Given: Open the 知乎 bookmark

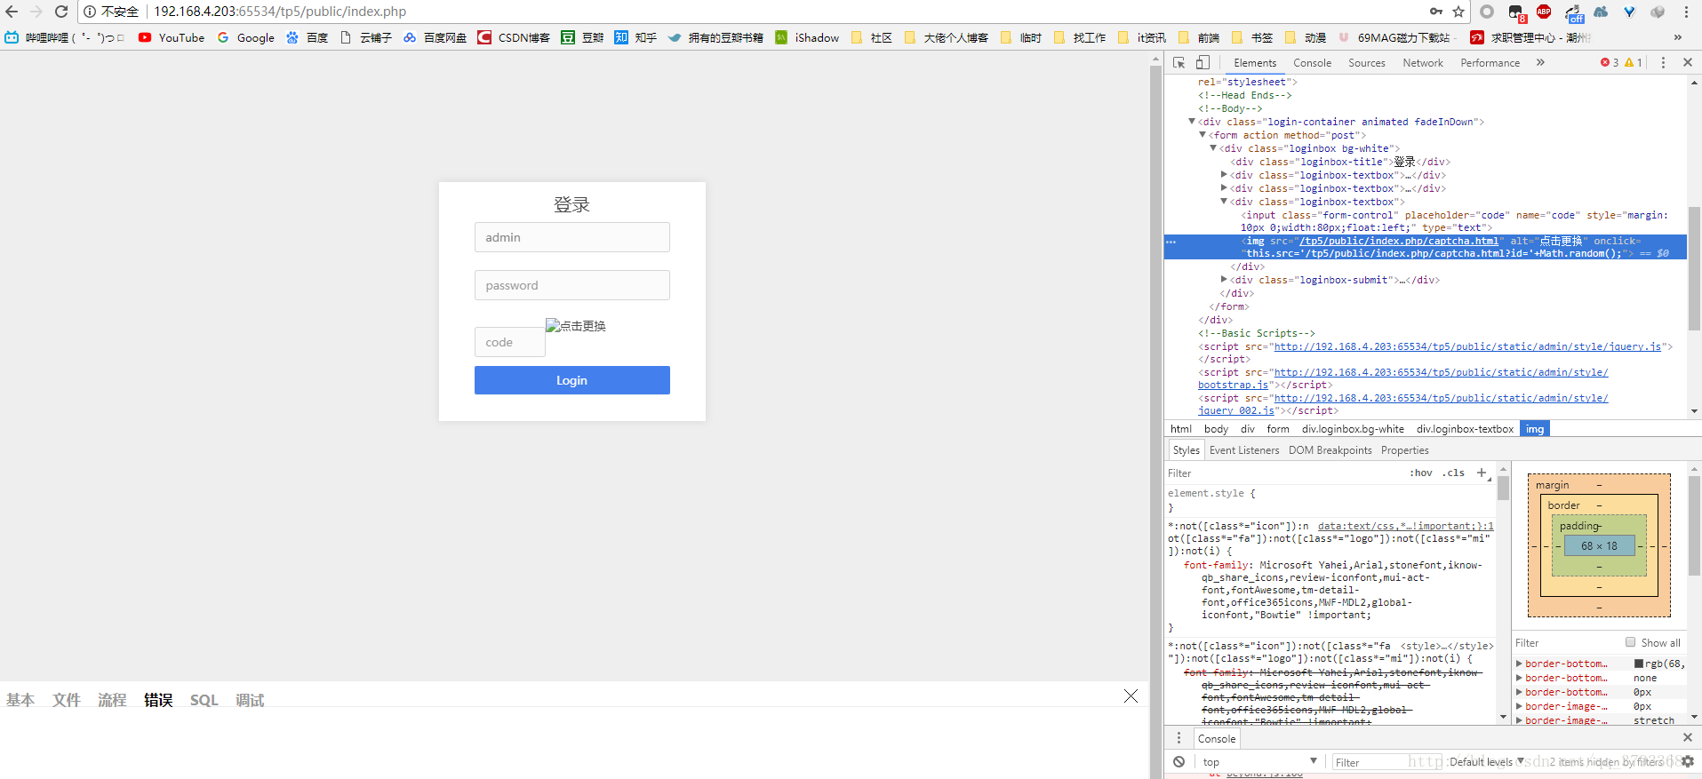Looking at the screenshot, I should click(x=635, y=37).
